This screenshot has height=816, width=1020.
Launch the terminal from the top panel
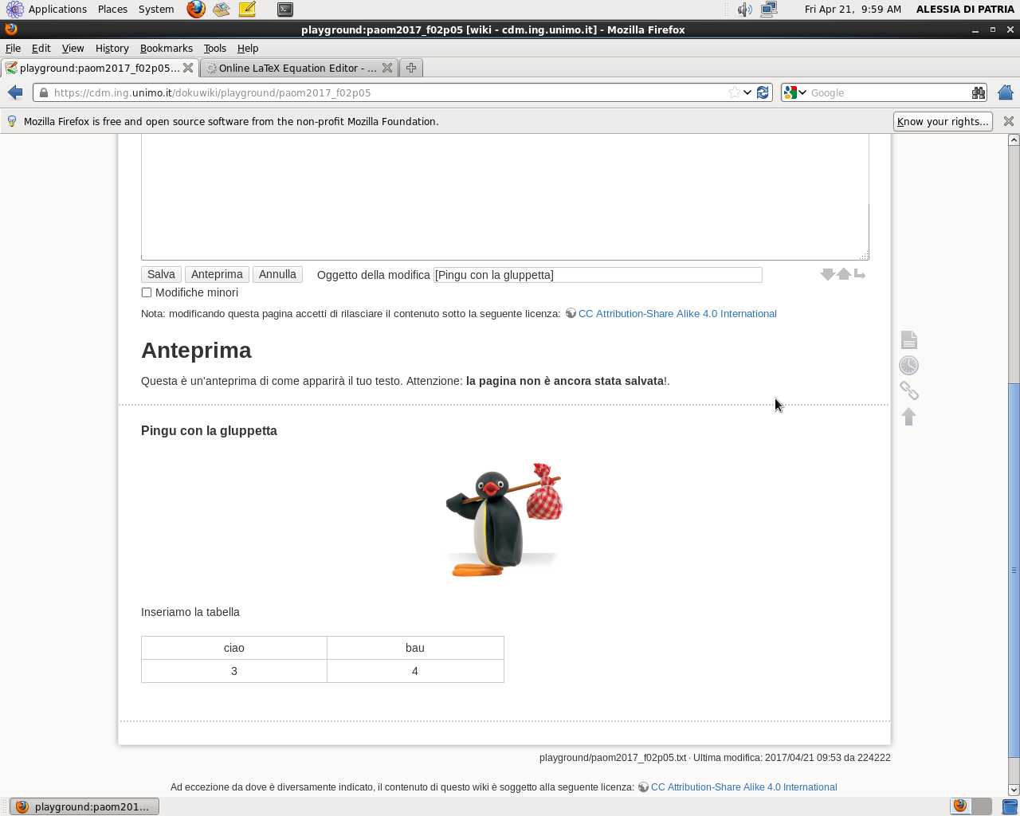[285, 10]
